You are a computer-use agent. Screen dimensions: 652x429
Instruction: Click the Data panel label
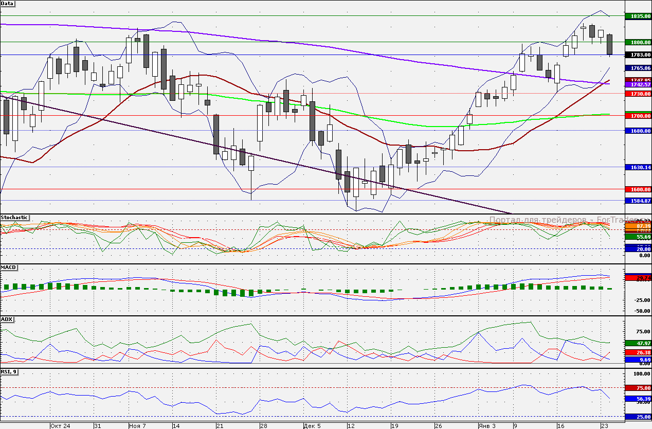tap(8, 4)
